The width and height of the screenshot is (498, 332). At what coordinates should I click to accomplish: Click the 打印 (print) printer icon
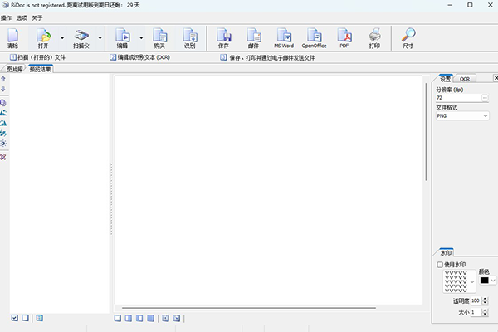[x=374, y=38]
